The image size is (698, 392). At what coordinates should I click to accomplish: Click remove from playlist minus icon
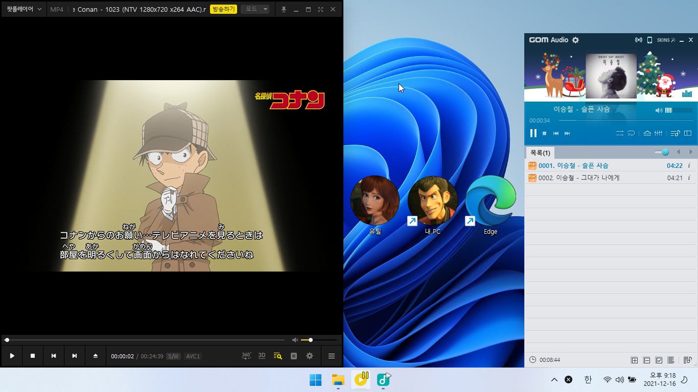pyautogui.click(x=646, y=360)
